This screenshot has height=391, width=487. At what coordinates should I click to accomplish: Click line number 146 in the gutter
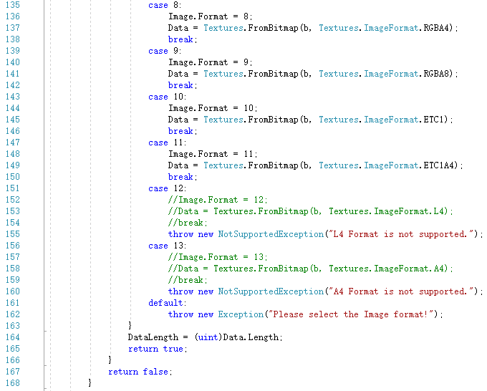pos(13,131)
